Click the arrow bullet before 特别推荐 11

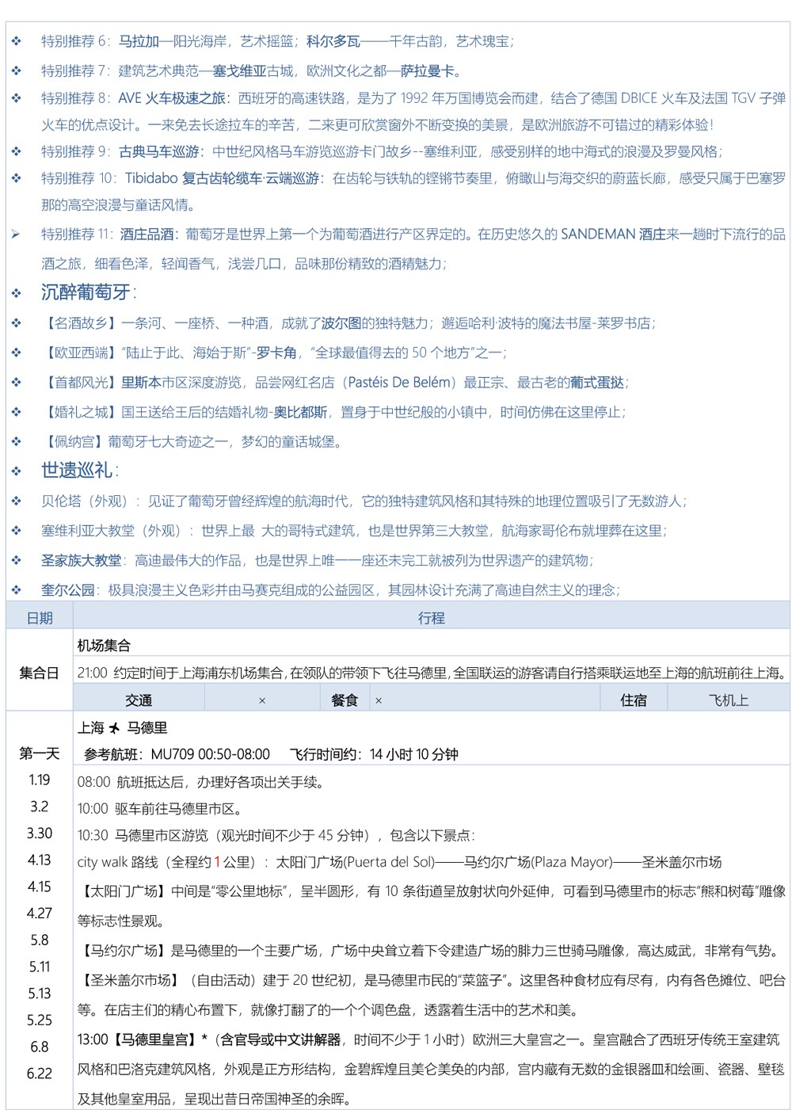coord(16,235)
